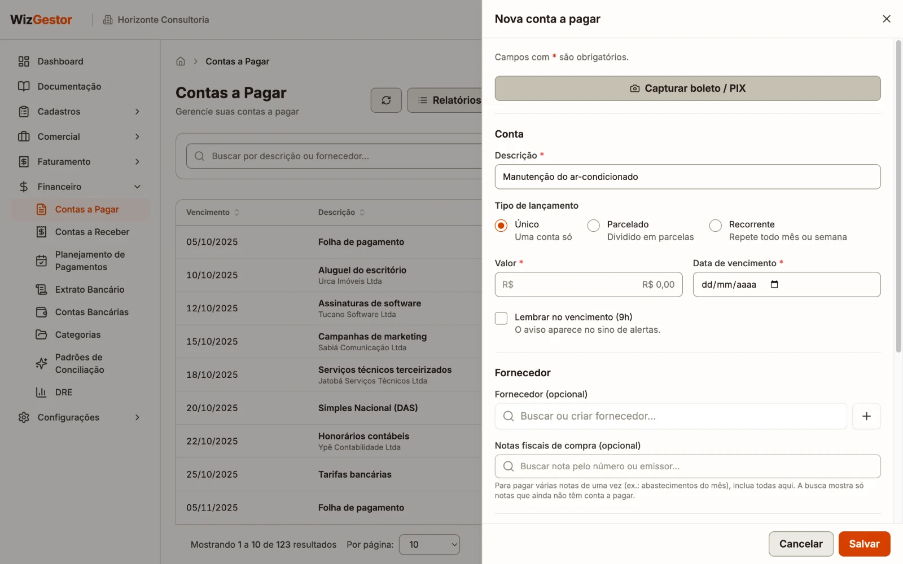This screenshot has height=564, width=903.
Task: Click the refresh icon button
Action: coord(386,100)
